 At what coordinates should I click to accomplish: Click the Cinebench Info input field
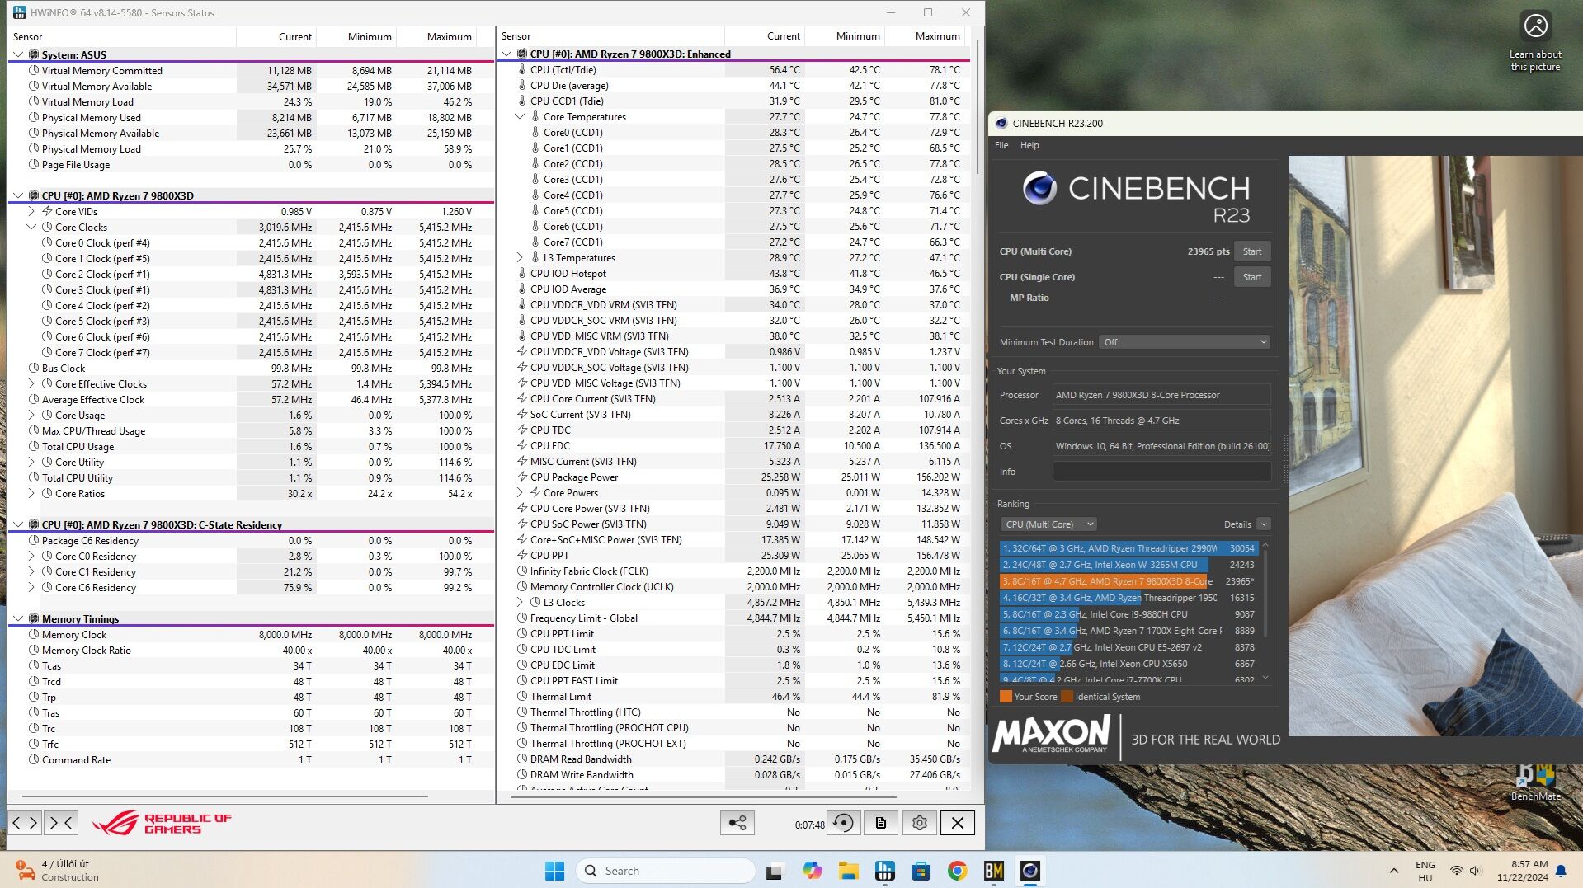click(1161, 472)
